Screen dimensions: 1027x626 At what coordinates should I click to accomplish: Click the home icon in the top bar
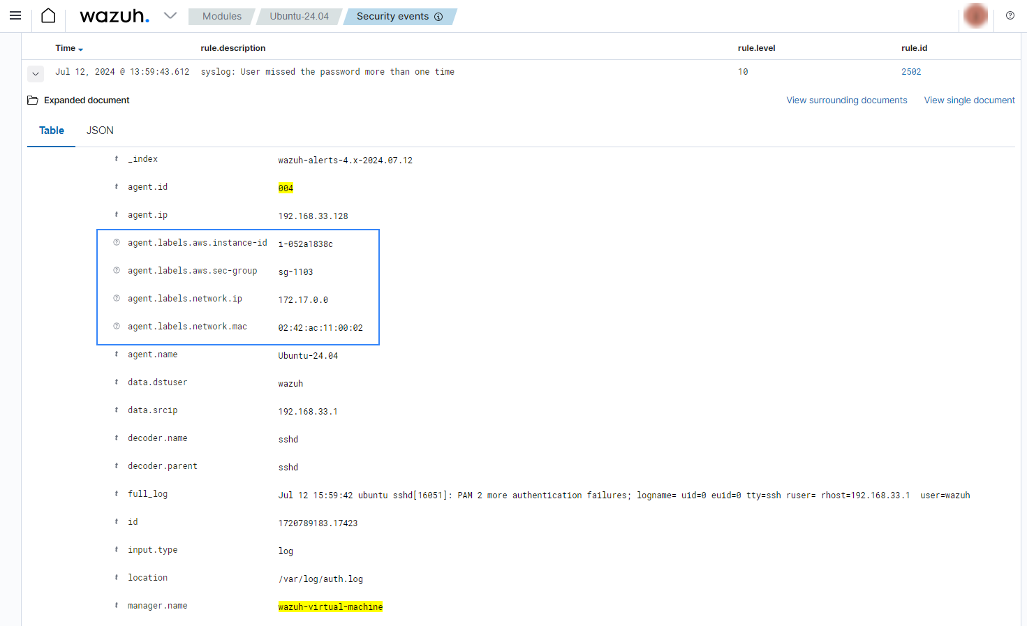47,15
